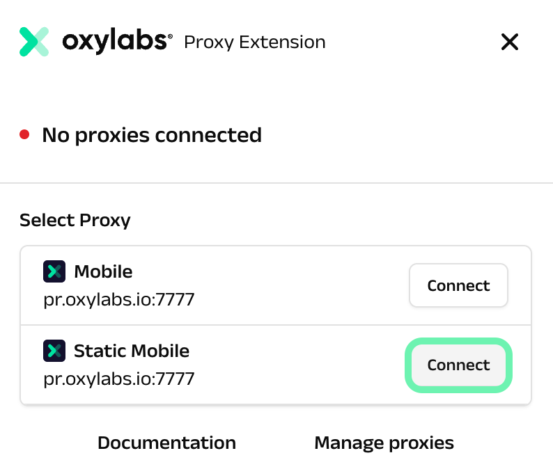
Task: Connect to the Static Mobile proxy
Action: tap(458, 365)
